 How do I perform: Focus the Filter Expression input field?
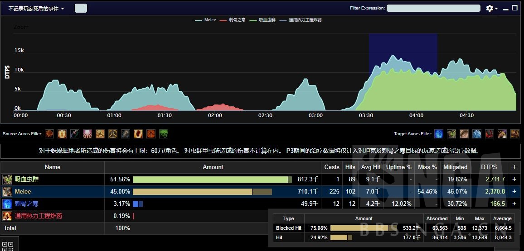coord(433,8)
